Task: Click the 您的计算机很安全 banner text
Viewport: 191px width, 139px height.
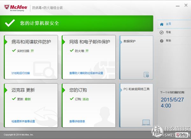Action: click(x=39, y=23)
